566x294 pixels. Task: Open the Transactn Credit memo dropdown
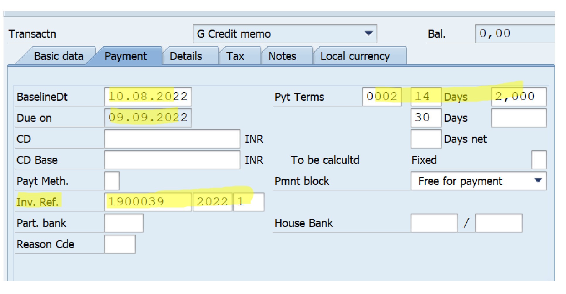pyautogui.click(x=368, y=33)
